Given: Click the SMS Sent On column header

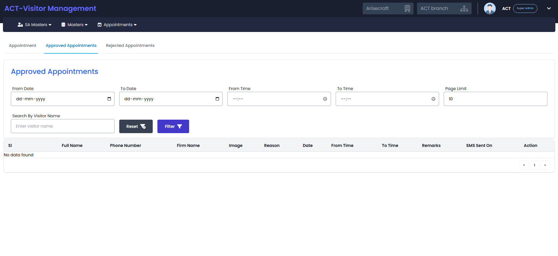Looking at the screenshot, I should click(x=479, y=145).
